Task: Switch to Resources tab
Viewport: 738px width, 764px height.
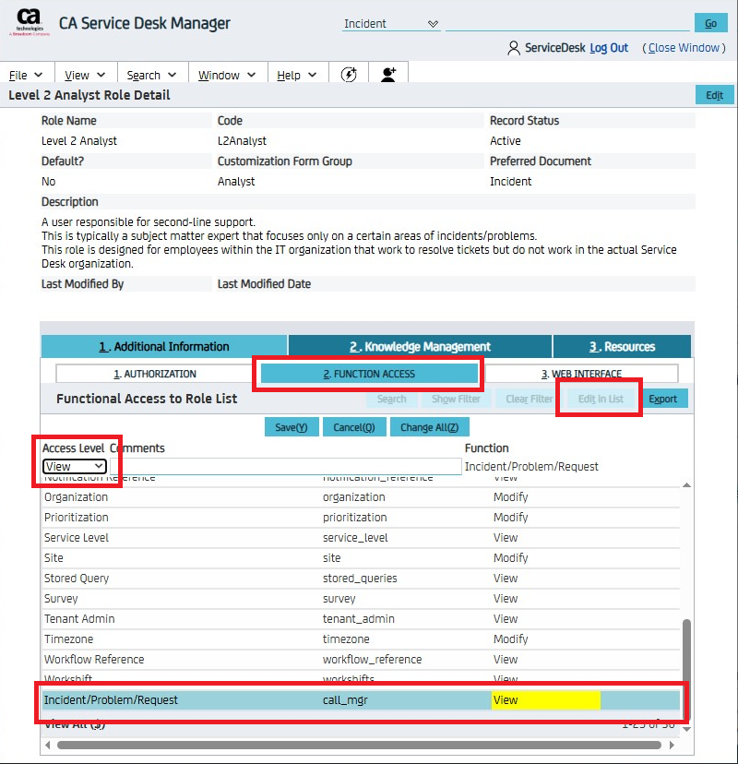Action: (x=622, y=346)
